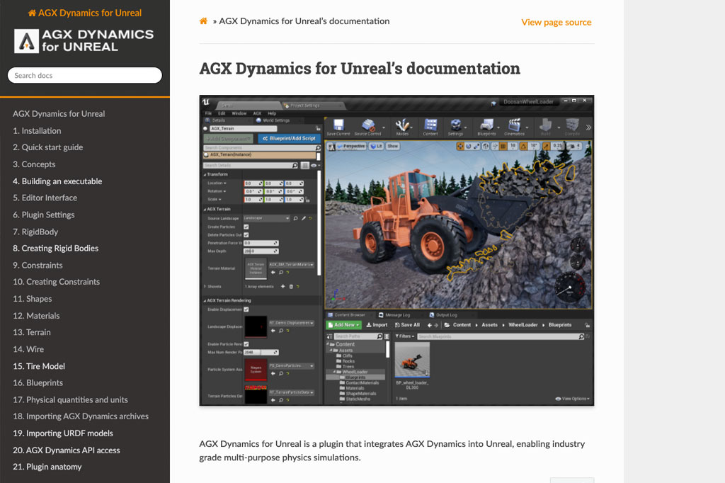Click the Compile icon in the editor toolbar

coord(572,125)
